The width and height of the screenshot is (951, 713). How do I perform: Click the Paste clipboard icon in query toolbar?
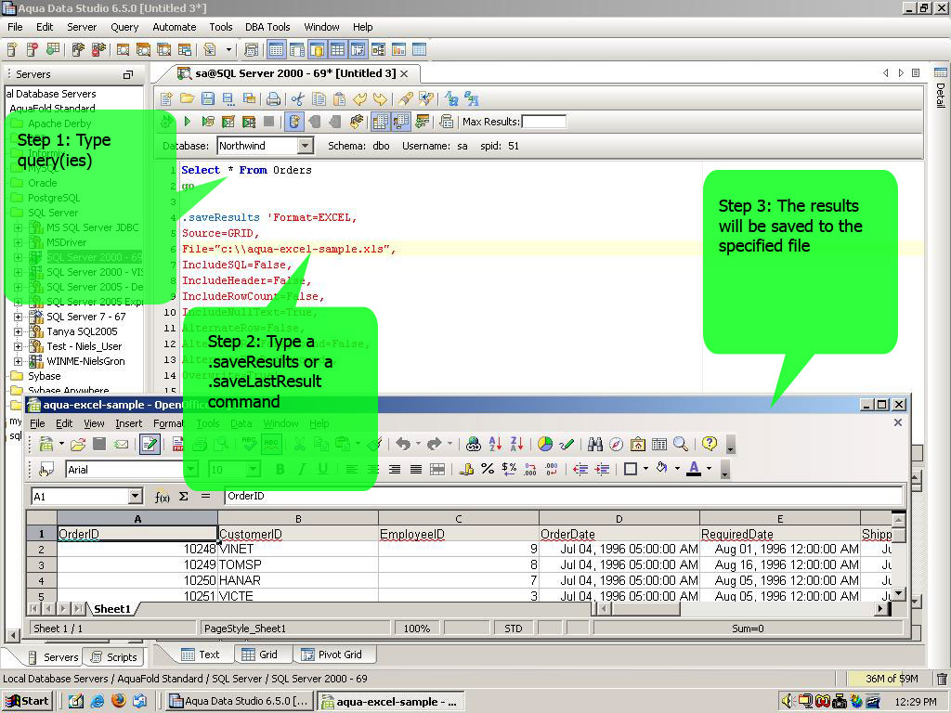click(339, 98)
